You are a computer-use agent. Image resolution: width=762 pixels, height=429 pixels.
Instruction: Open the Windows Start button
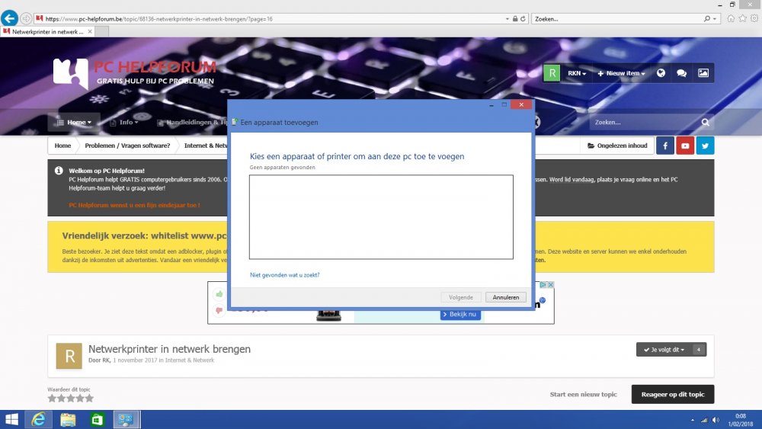click(11, 420)
